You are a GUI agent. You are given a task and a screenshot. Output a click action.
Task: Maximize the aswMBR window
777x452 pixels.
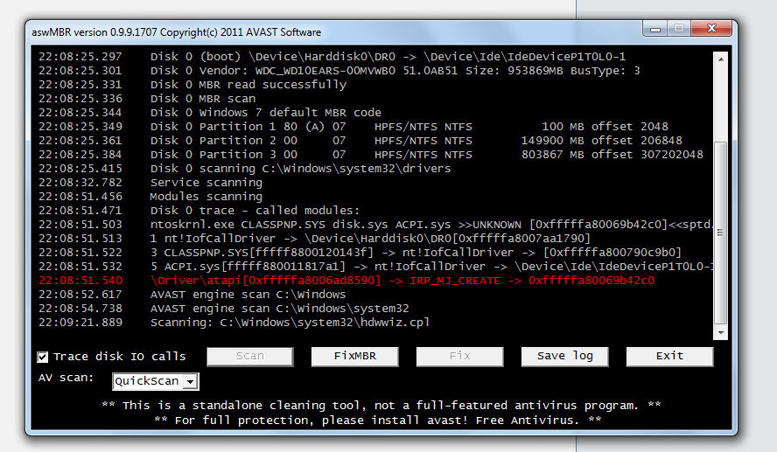pos(679,29)
